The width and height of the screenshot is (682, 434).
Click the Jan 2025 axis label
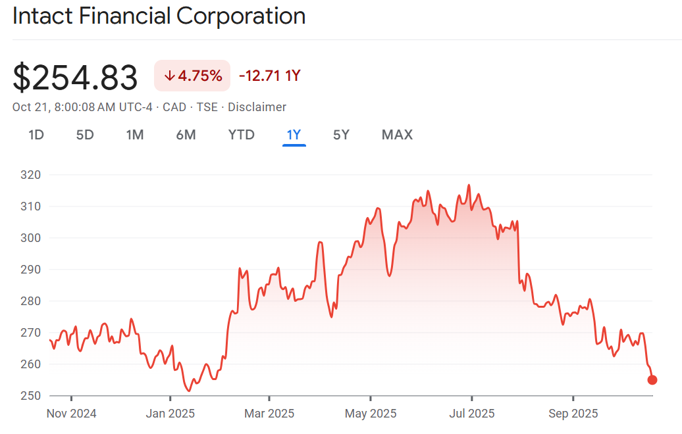tap(170, 414)
